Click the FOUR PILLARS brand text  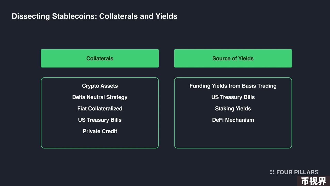pyautogui.click(x=297, y=172)
